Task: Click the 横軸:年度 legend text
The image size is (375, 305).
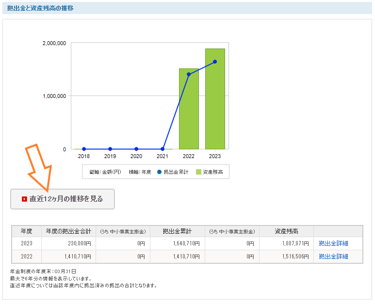Action: (x=140, y=172)
